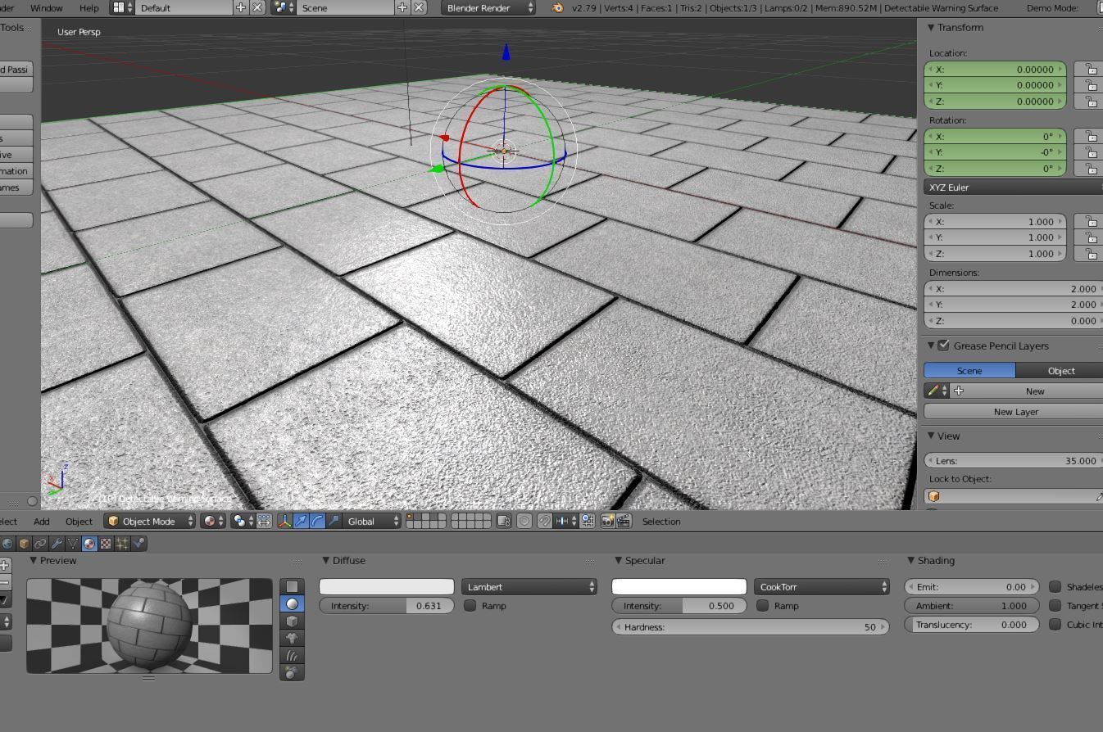Add a new scene
The width and height of the screenshot is (1103, 732).
[x=402, y=7]
